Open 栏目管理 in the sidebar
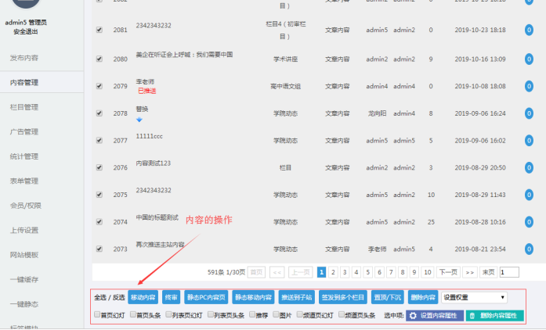546x330 pixels. coord(24,106)
